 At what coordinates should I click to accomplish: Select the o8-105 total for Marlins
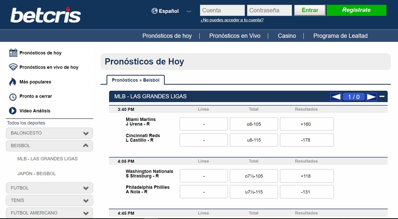coord(254,124)
